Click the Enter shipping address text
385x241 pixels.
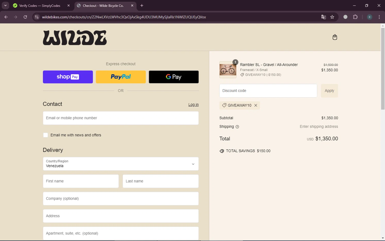pyautogui.click(x=319, y=127)
